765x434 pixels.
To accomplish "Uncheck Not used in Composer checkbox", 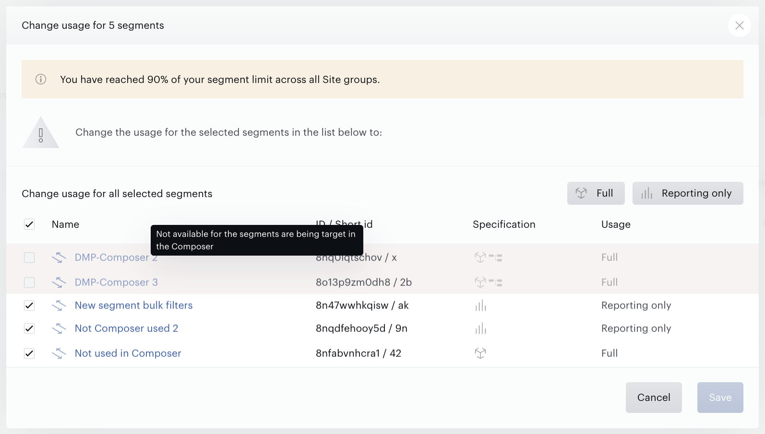I will coord(29,353).
